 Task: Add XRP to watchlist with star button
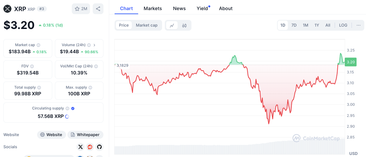point(81,9)
